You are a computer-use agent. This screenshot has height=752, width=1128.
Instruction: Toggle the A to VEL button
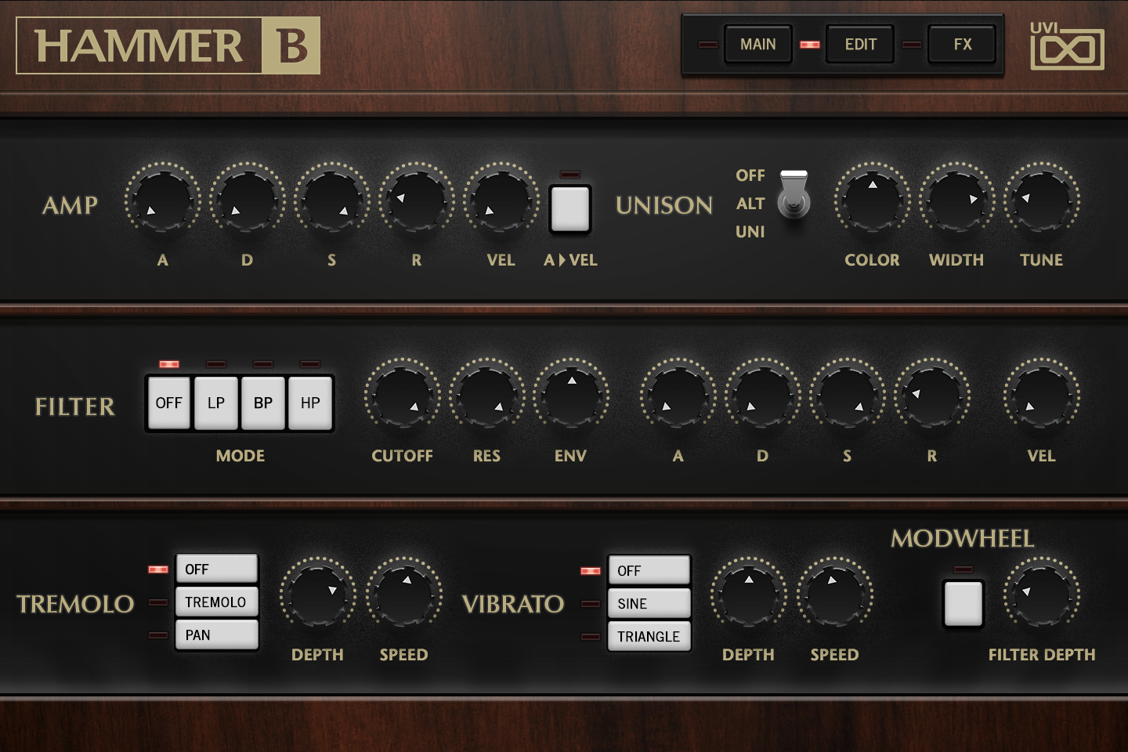click(x=570, y=208)
